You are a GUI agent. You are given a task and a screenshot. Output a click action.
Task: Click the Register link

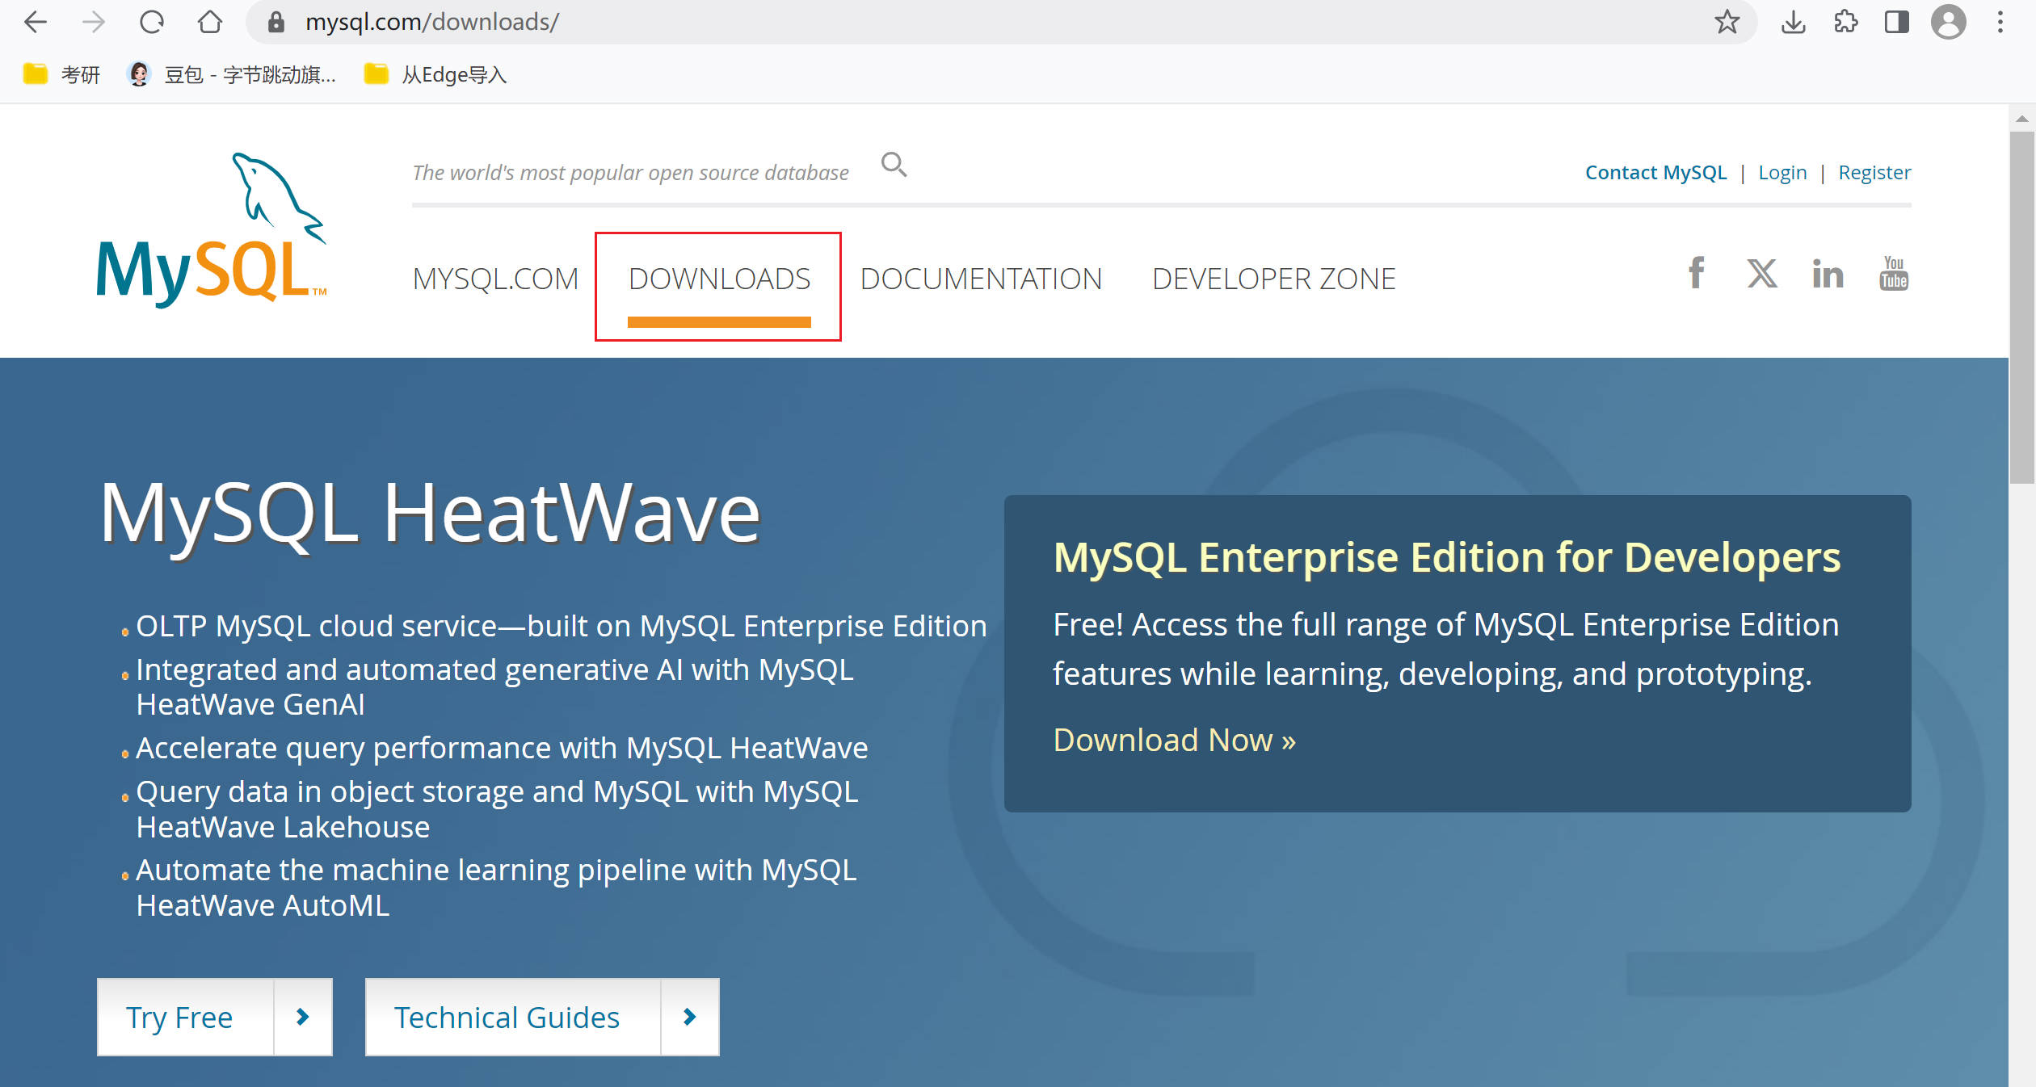coord(1874,173)
